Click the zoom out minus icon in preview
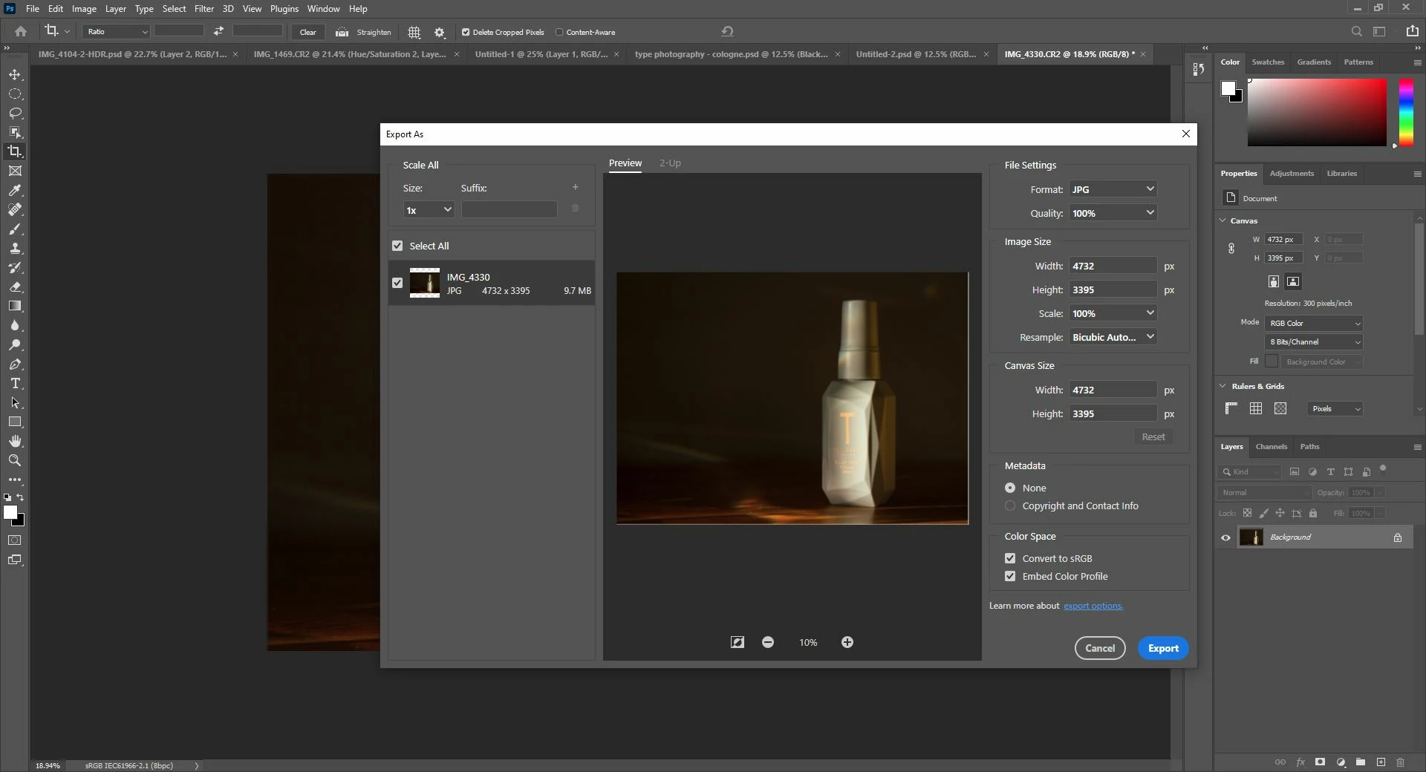 (x=768, y=642)
